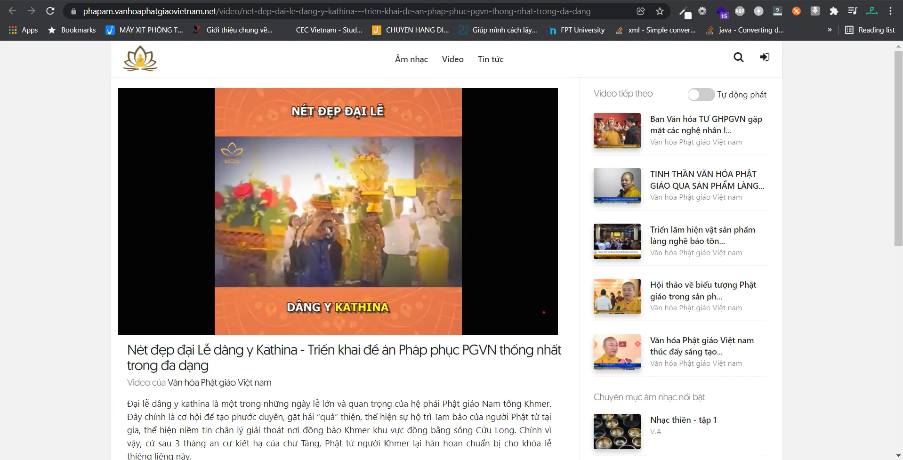Open the Văn hóa Phật giáo Việt nam author link

(x=219, y=383)
